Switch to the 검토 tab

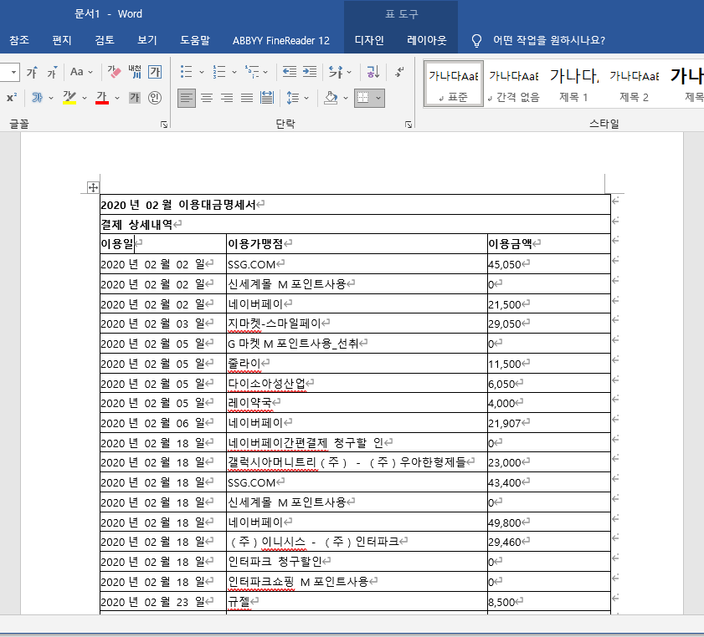point(105,40)
